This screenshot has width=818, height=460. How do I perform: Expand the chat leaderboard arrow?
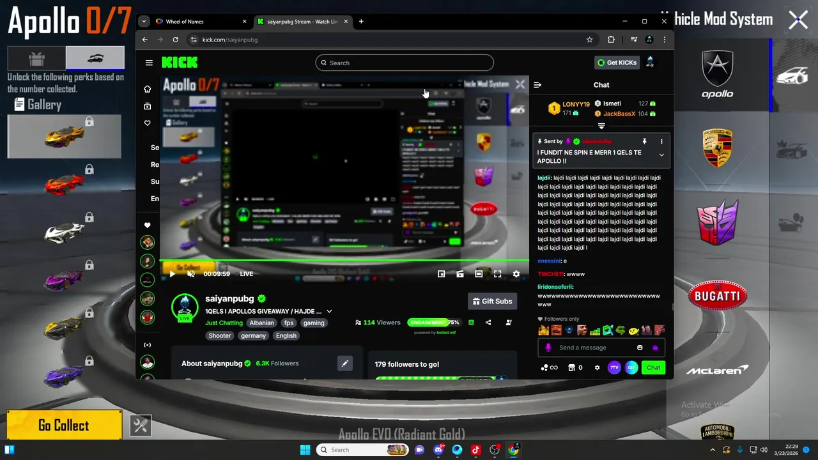pos(601,126)
